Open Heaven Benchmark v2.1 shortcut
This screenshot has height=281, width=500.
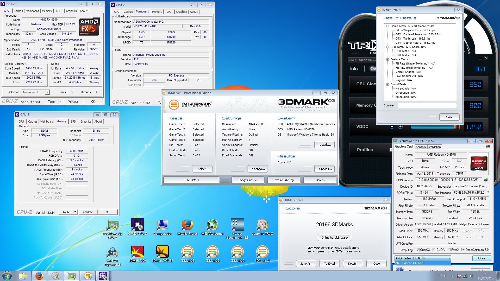[238, 229]
